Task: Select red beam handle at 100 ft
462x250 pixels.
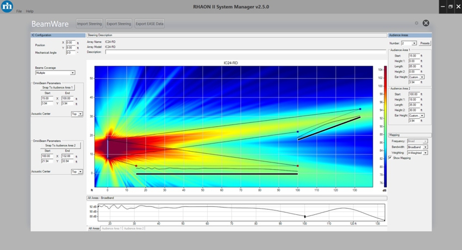Action: tap(298, 166)
